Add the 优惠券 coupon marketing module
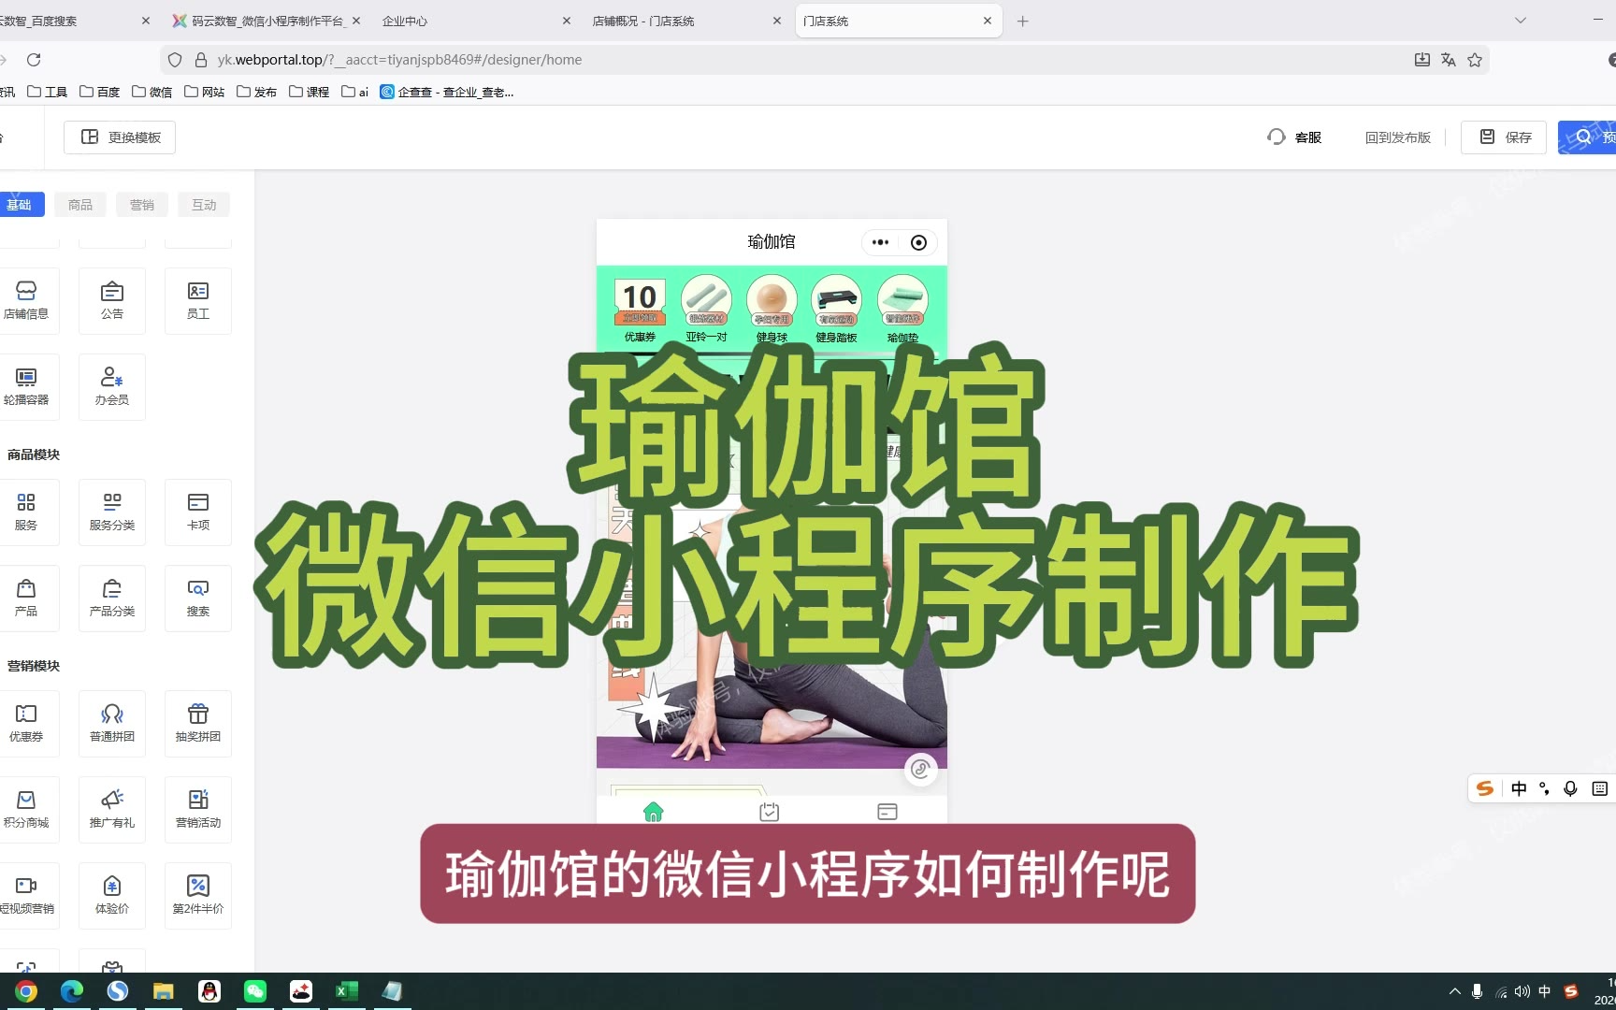This screenshot has width=1616, height=1010. 26,723
